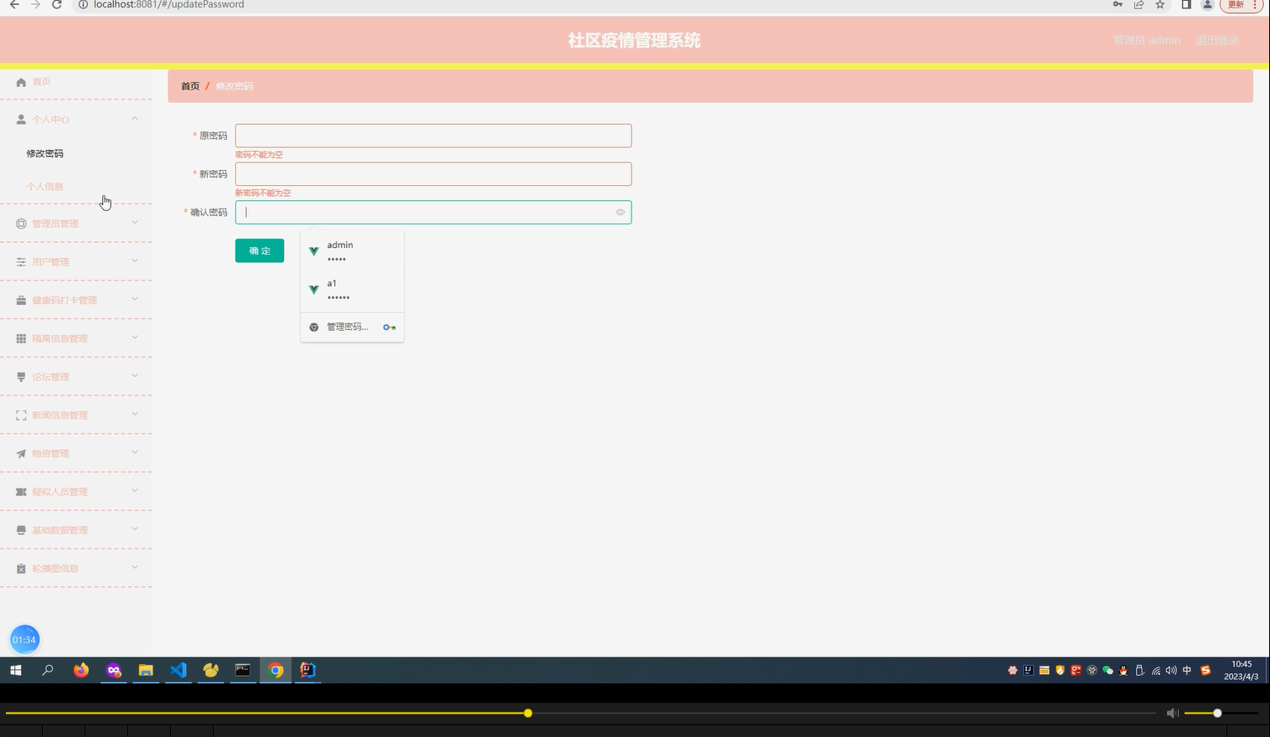Click the 隔离信息管理 grid icon
Image resolution: width=1270 pixels, height=737 pixels.
[20, 338]
